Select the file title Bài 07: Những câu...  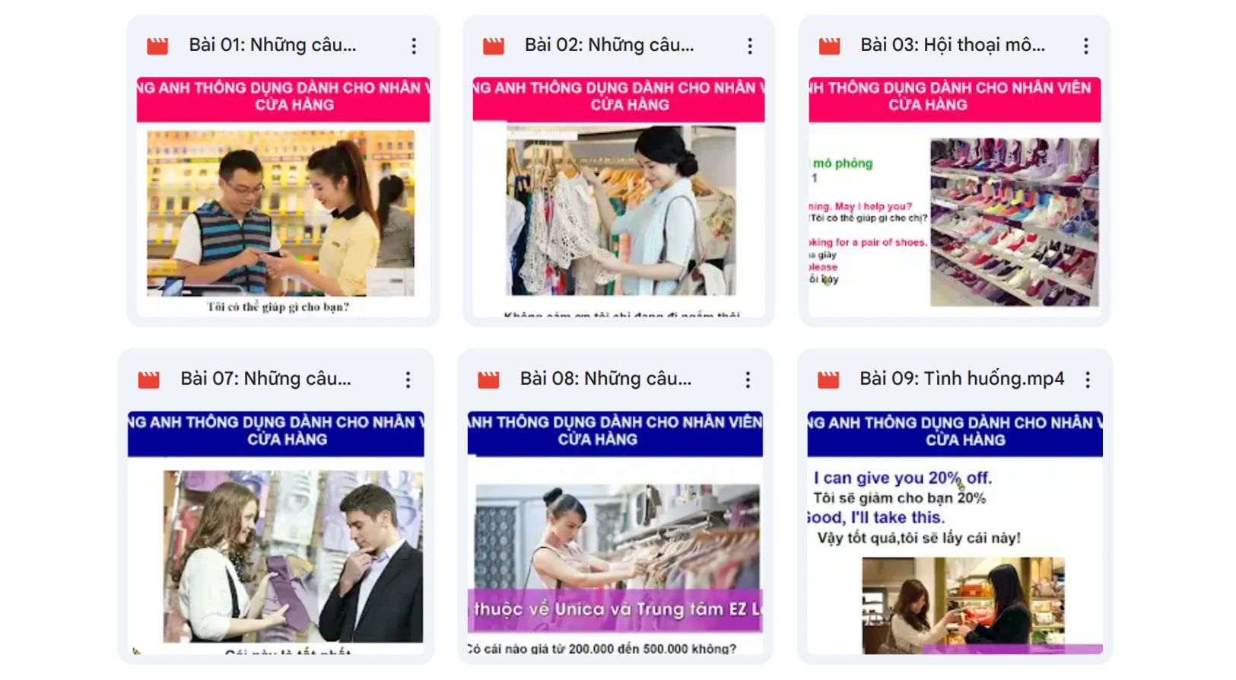266,379
